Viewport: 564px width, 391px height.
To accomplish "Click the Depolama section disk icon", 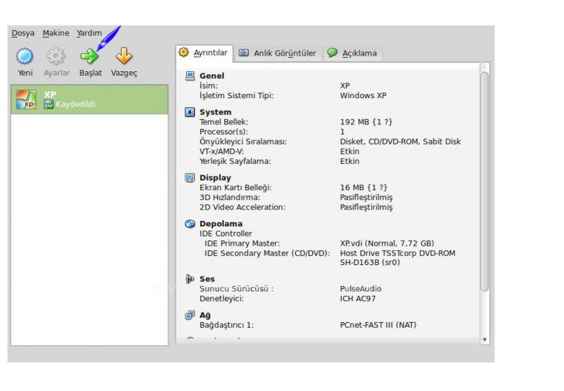I will point(189,224).
